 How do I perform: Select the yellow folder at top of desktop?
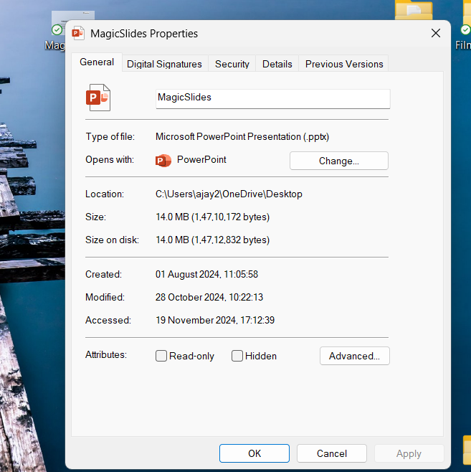(414, 11)
